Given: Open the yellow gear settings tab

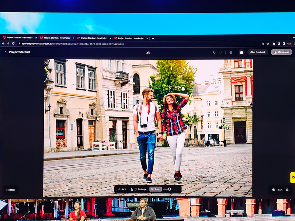Looking at the screenshot, I should point(293,178).
